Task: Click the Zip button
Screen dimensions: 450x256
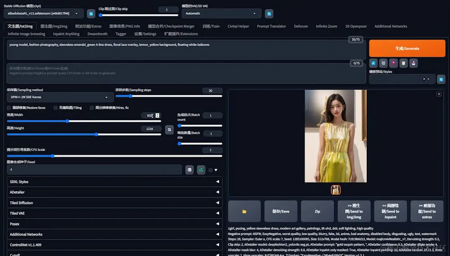Action: coord(317,211)
